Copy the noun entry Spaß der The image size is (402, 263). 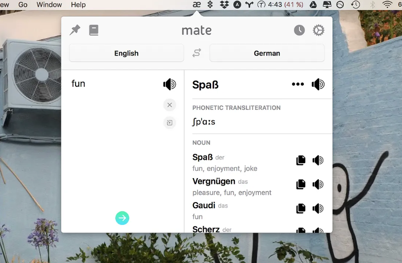pyautogui.click(x=301, y=160)
